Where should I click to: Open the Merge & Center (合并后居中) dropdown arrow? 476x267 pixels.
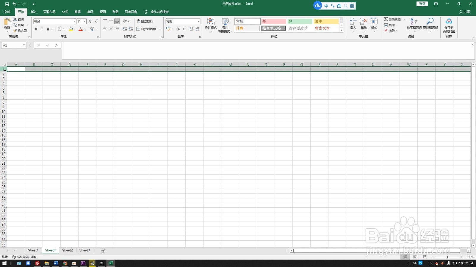coord(159,29)
